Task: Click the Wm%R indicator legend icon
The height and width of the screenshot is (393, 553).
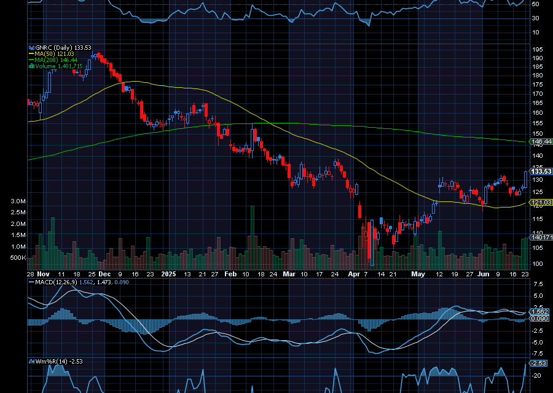Action: click(x=31, y=361)
